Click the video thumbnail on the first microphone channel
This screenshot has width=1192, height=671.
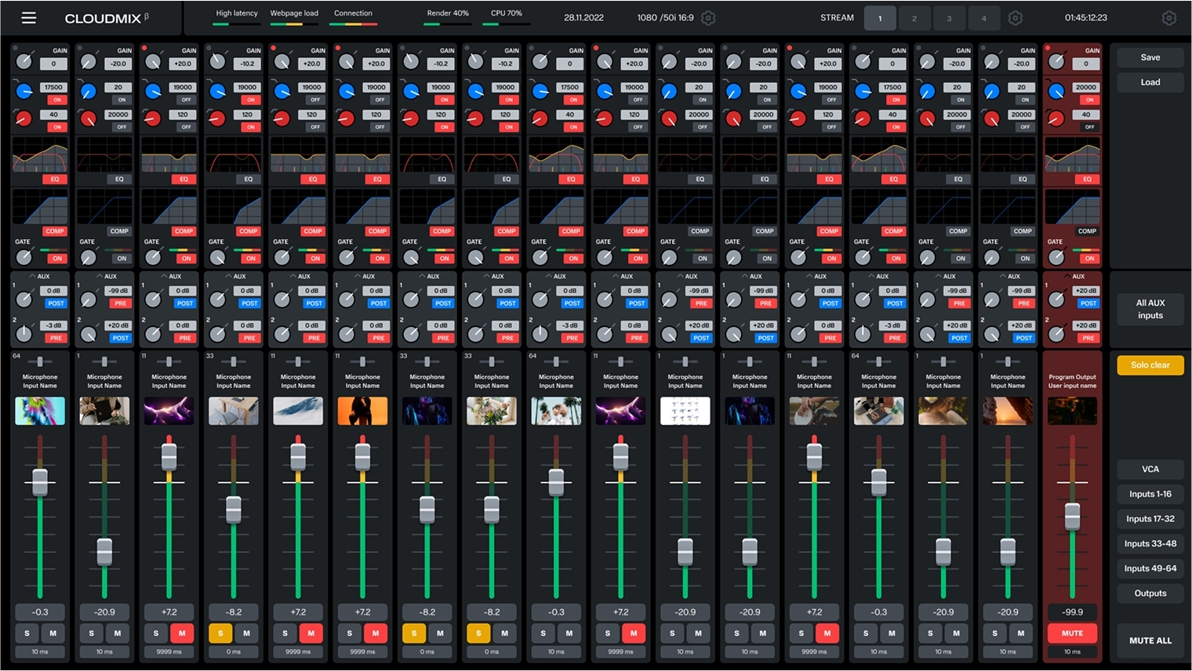click(x=39, y=410)
